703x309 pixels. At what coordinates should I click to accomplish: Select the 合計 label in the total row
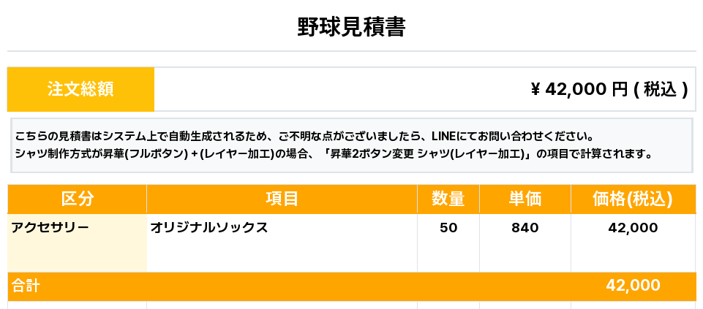26,286
